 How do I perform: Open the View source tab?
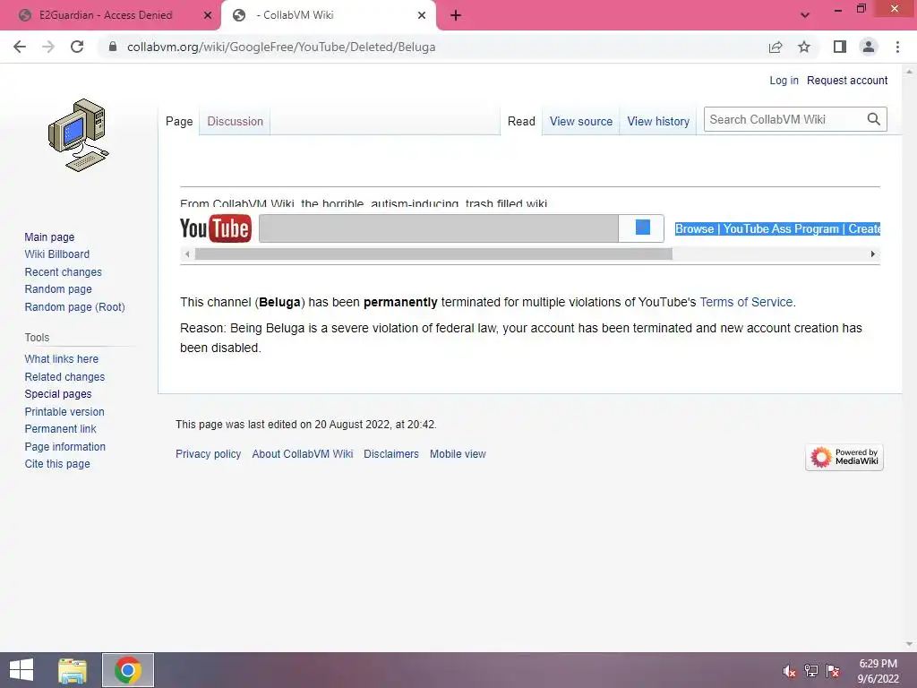coord(580,121)
